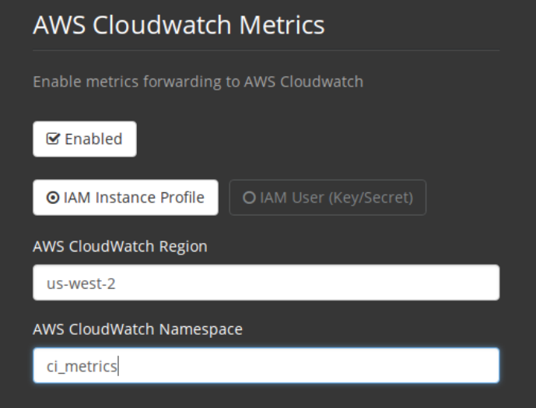Viewport: 536px width, 408px height.
Task: Click the checkmark icon beside Enabled
Action: 54,139
